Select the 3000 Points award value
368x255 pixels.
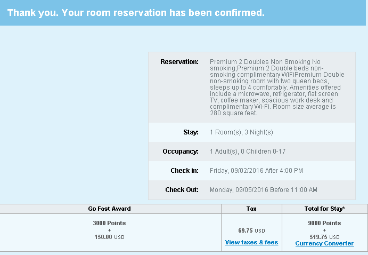click(x=109, y=223)
